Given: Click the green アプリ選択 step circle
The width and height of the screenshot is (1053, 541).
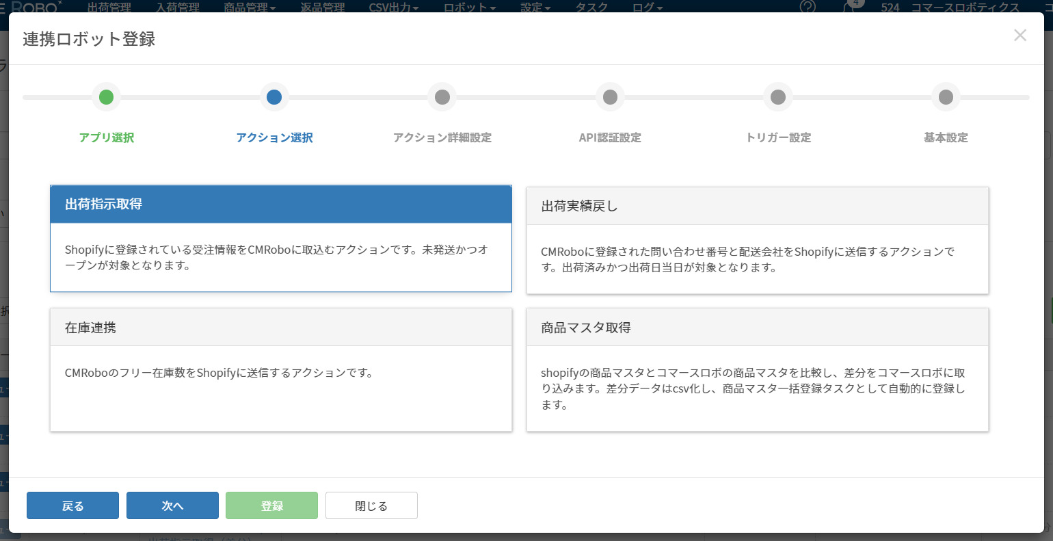Looking at the screenshot, I should pyautogui.click(x=106, y=97).
